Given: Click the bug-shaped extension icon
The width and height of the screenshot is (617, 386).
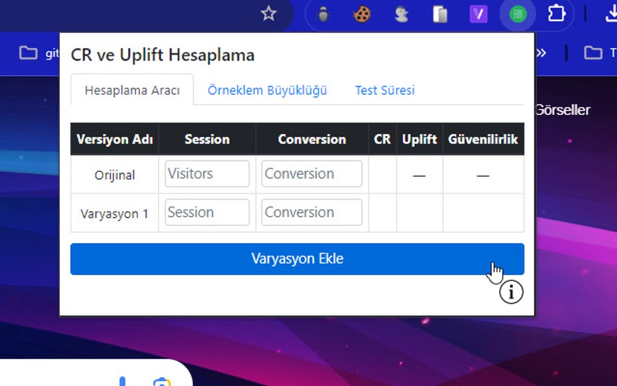Looking at the screenshot, I should point(322,14).
